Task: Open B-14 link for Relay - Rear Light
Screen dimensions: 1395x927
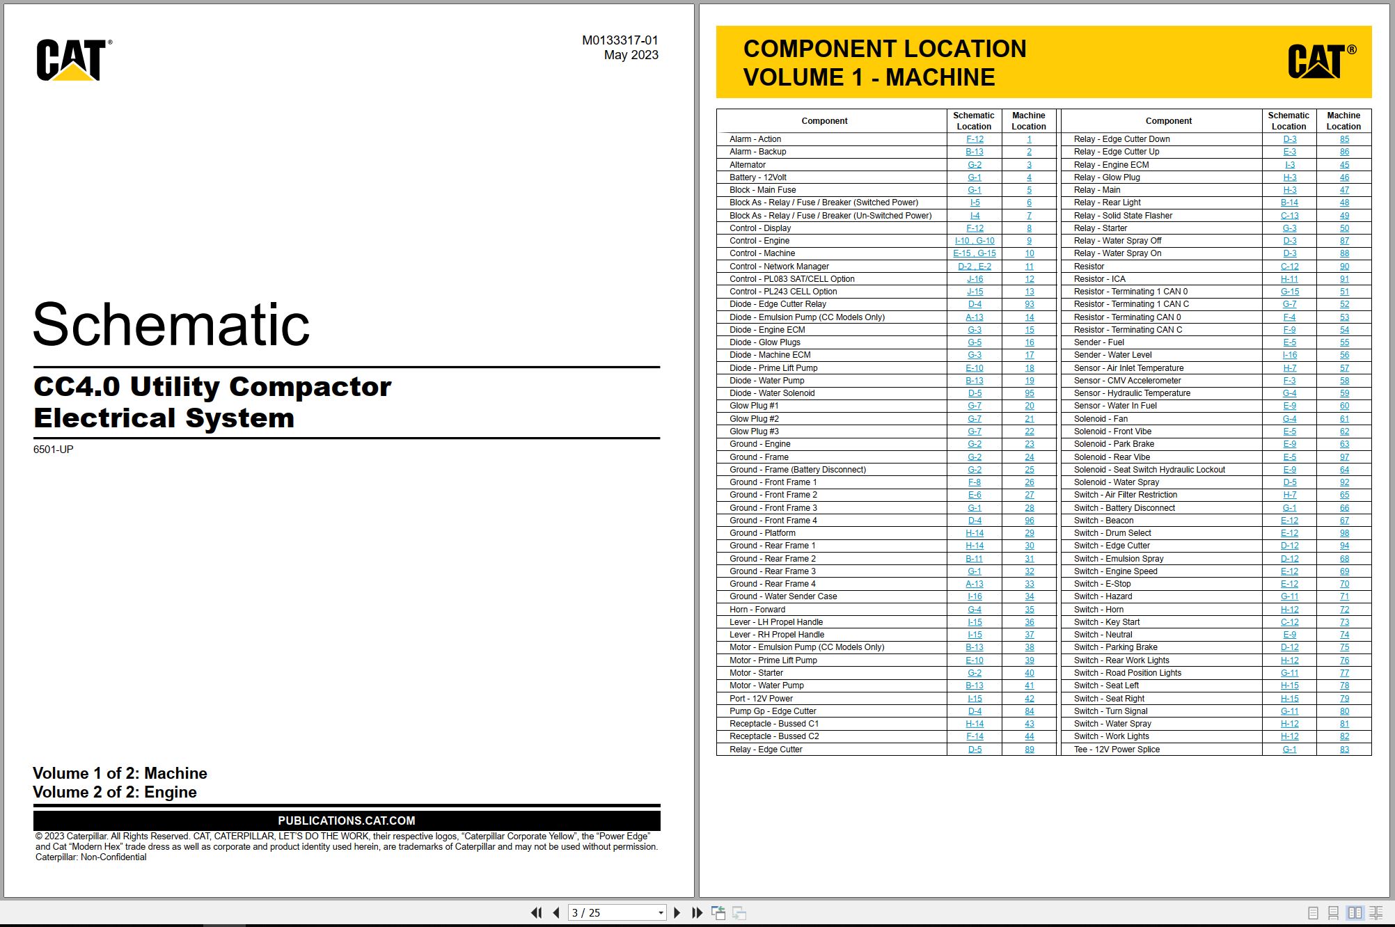Action: tap(1289, 203)
